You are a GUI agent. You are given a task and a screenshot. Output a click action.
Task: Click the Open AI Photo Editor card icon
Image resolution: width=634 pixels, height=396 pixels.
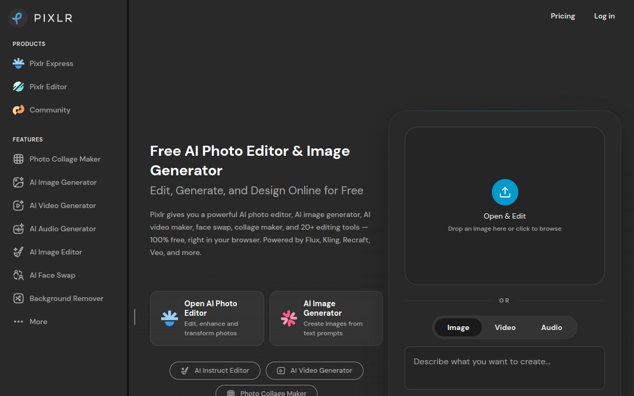pos(170,318)
